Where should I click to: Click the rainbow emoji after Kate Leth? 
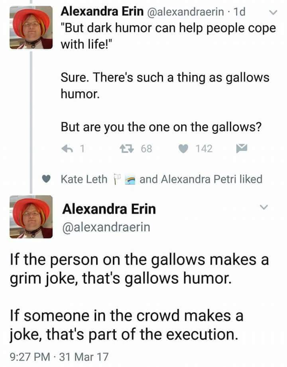coord(130,179)
